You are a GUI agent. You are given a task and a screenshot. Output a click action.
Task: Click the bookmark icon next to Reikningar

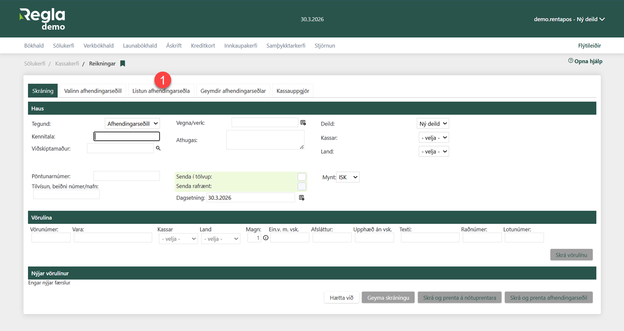click(122, 64)
